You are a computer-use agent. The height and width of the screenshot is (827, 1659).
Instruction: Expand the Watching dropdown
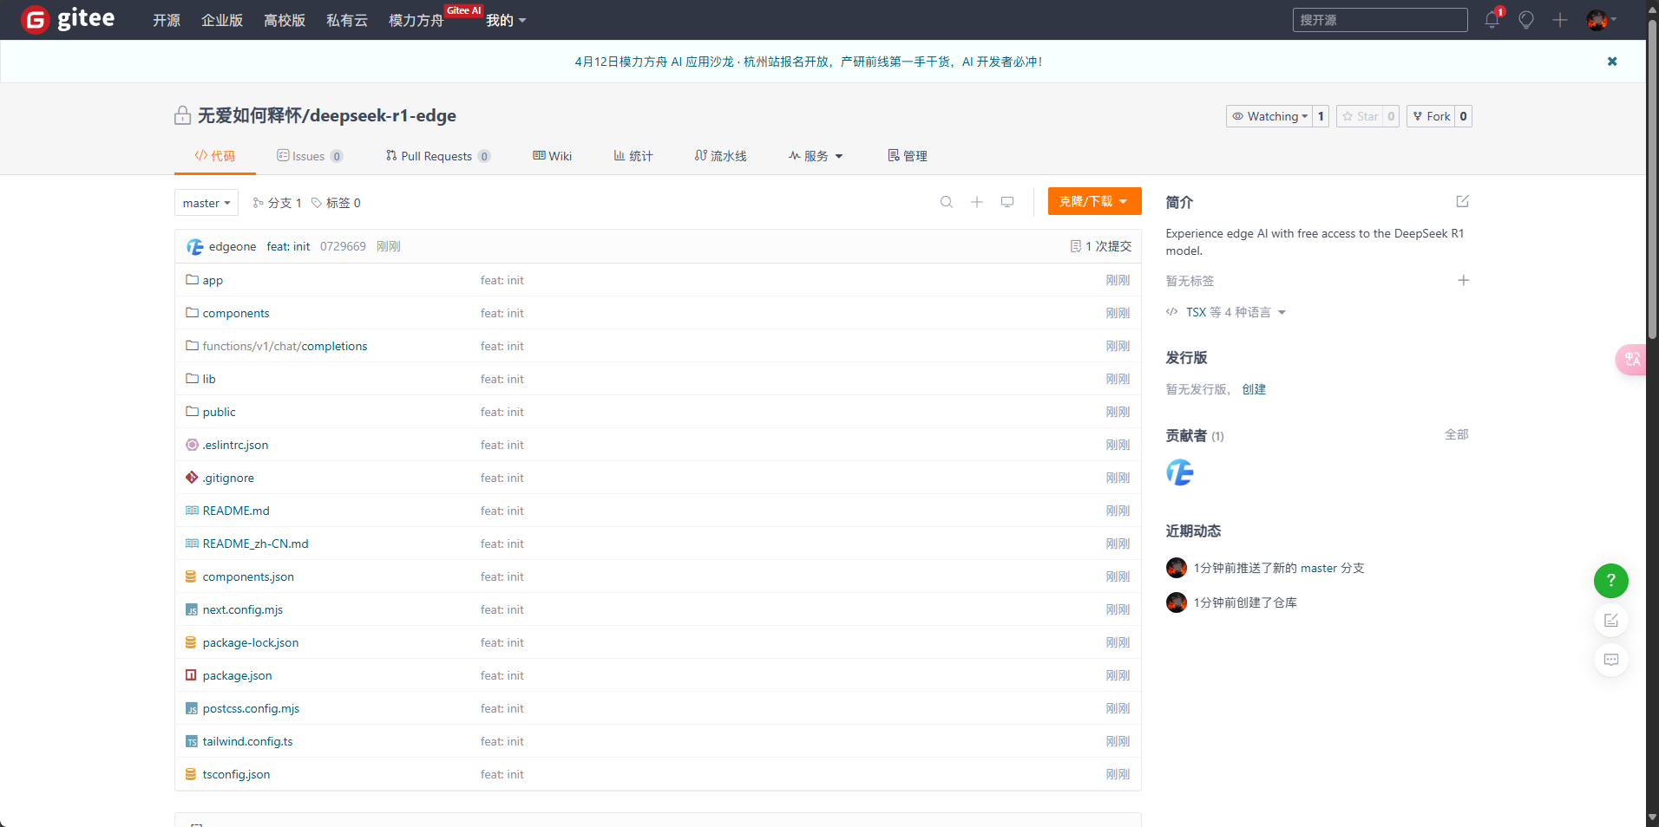tap(1269, 116)
